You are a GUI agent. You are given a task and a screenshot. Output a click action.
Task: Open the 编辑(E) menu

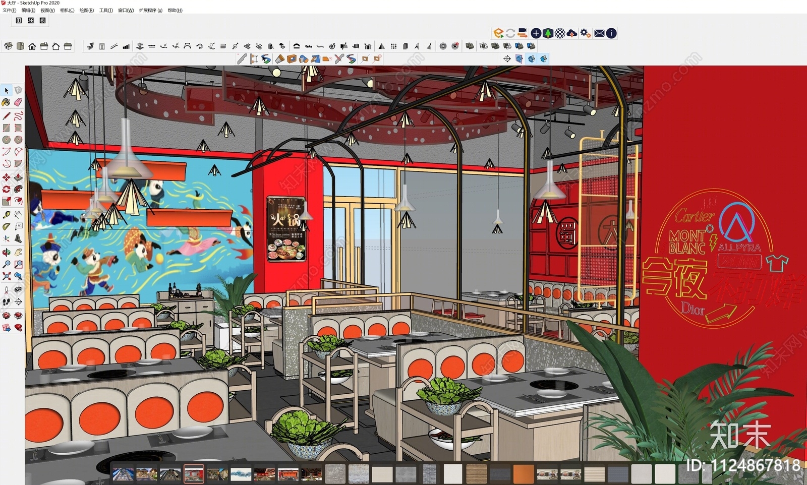click(x=28, y=10)
